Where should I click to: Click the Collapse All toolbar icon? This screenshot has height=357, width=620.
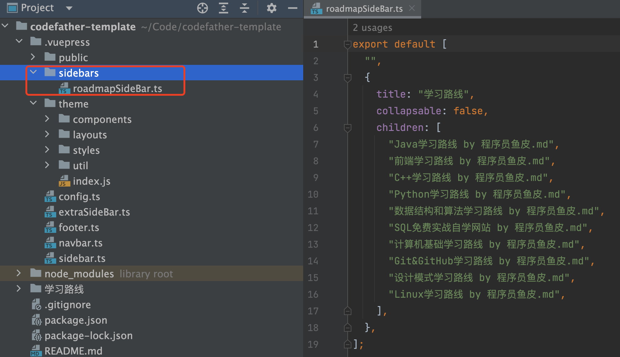[x=244, y=8]
